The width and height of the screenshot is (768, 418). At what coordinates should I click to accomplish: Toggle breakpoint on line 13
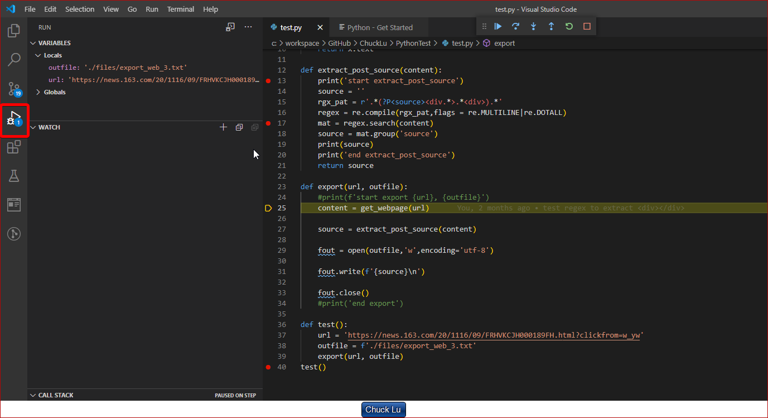(x=268, y=81)
